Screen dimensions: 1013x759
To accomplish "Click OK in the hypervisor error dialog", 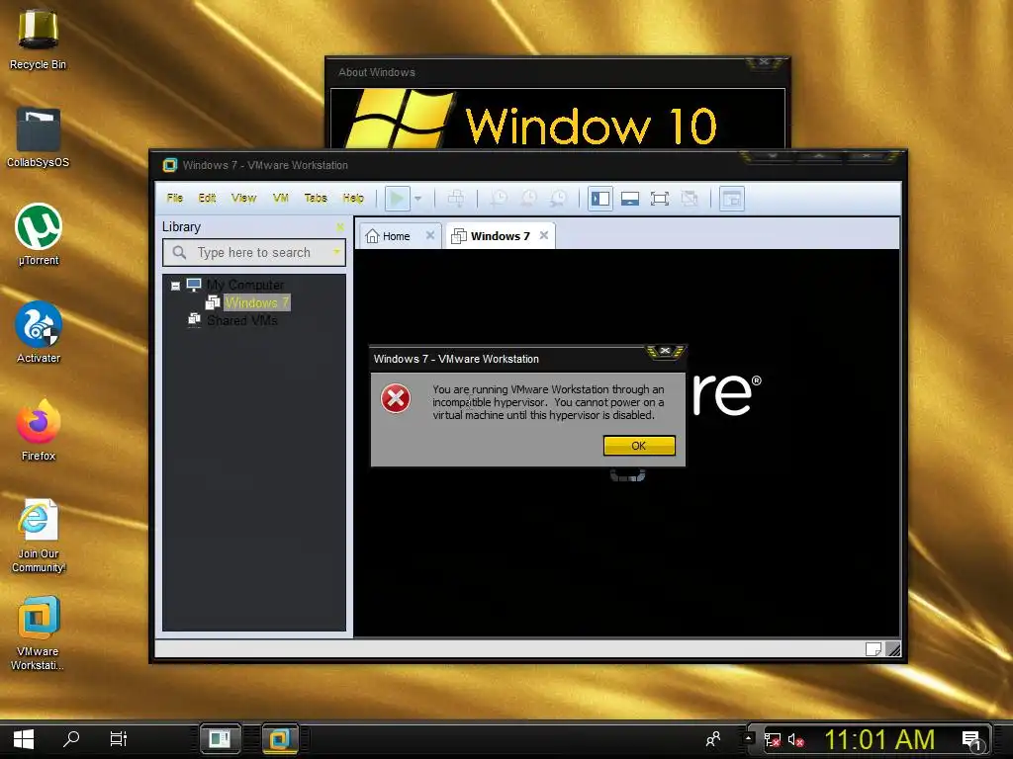I will point(639,446).
